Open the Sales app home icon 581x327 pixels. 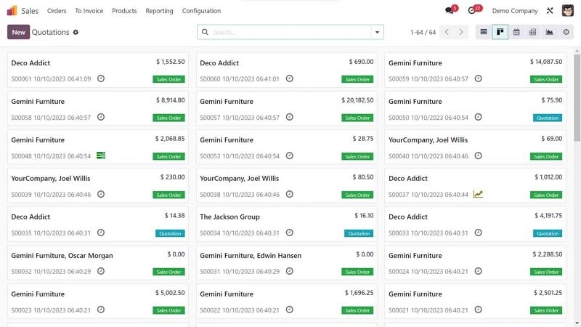click(12, 11)
